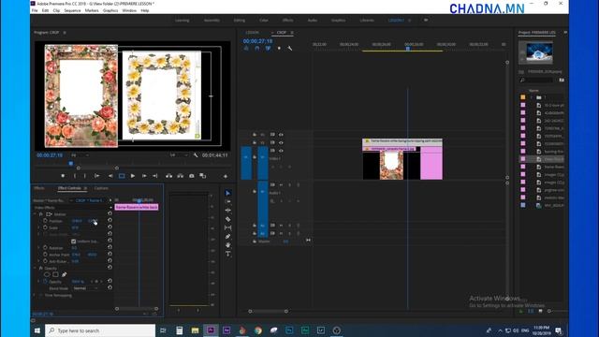599x337 pixels.
Task: Toggle V1 track output eye
Action: tap(281, 151)
